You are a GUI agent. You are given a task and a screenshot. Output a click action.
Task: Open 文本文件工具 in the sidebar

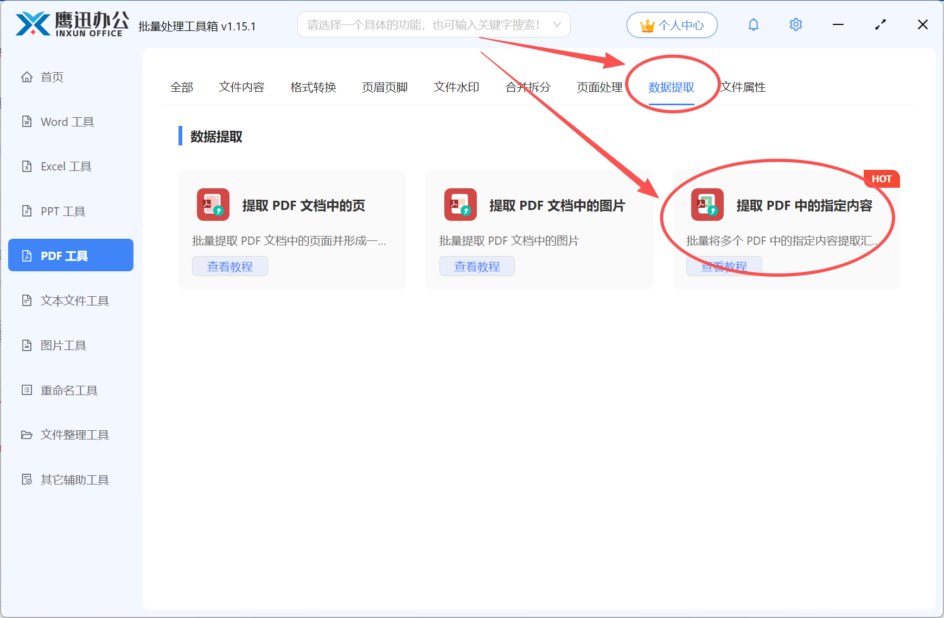pos(71,301)
